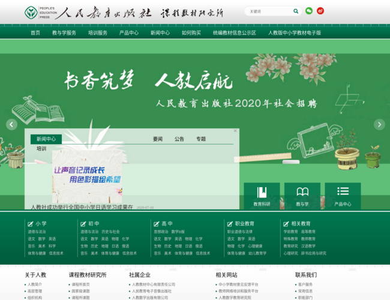The width and height of the screenshot is (390, 300).
Task: Select the 新闻中心 panel tab
Action: point(46,139)
